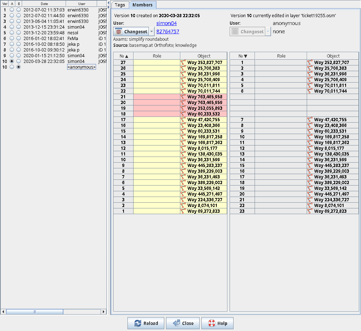Click the scrollbar's left arrow under the version table

3,312
